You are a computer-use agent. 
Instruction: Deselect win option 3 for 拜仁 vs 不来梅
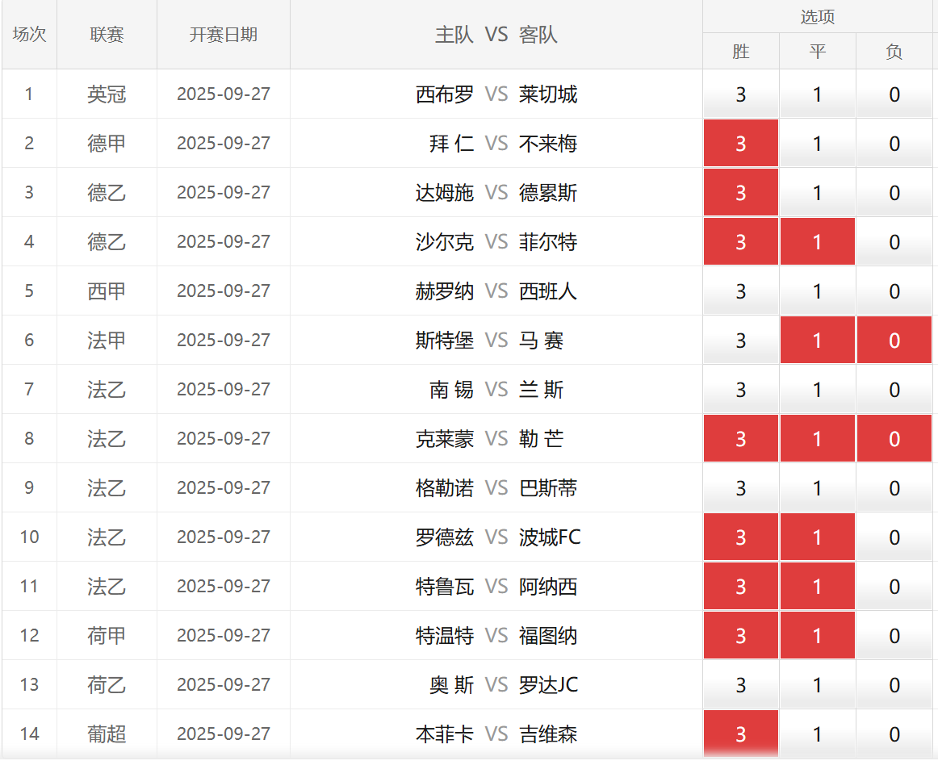click(740, 144)
